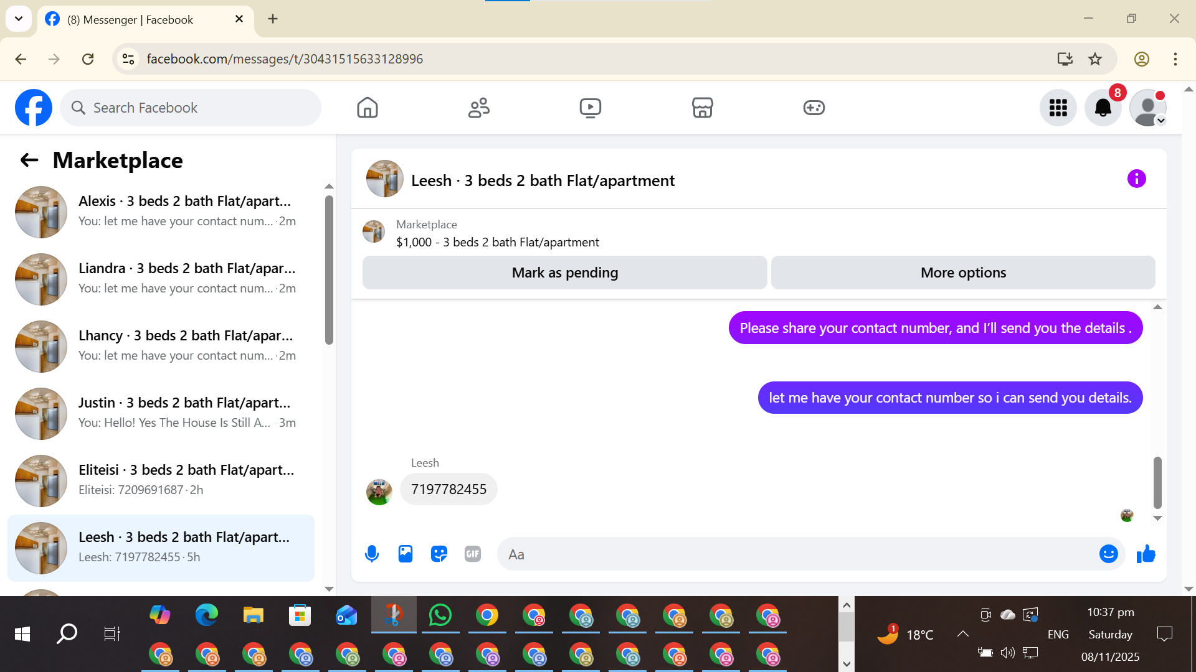Open the Facebook apps grid menu
This screenshot has width=1196, height=672.
(1058, 108)
